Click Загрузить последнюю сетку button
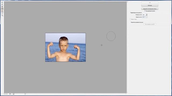Image resolution: width=172 pixels, height=96 pixels. [150, 9]
